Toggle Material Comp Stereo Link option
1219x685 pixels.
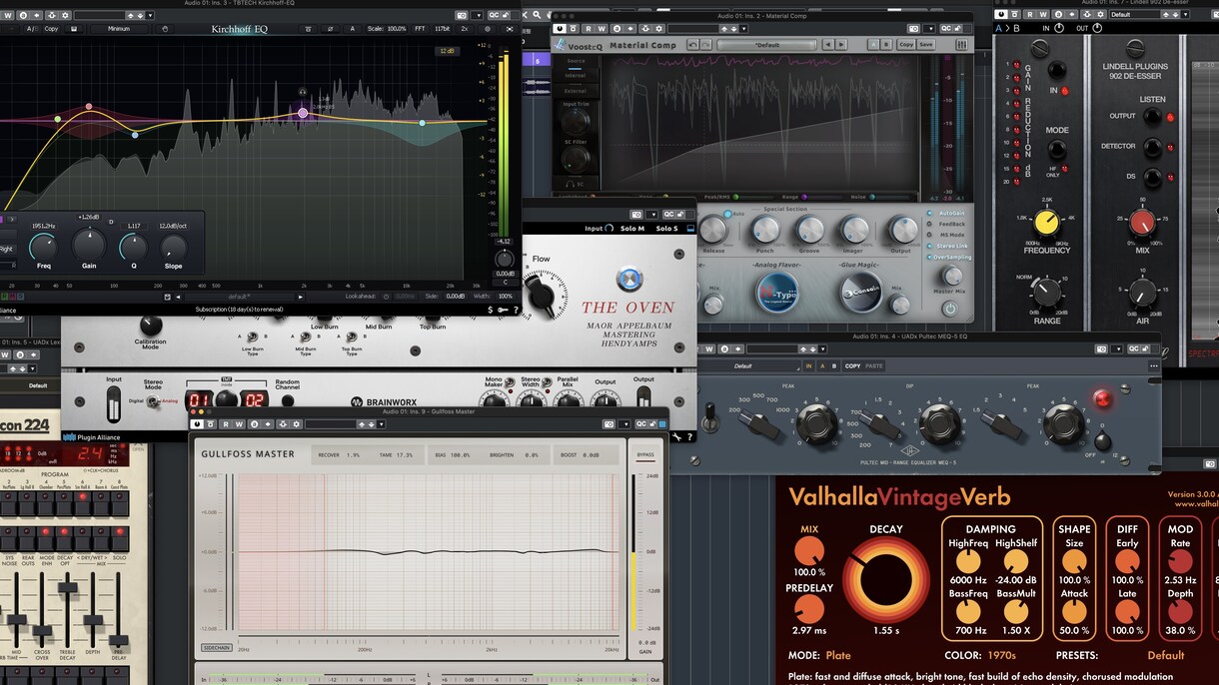(947, 246)
